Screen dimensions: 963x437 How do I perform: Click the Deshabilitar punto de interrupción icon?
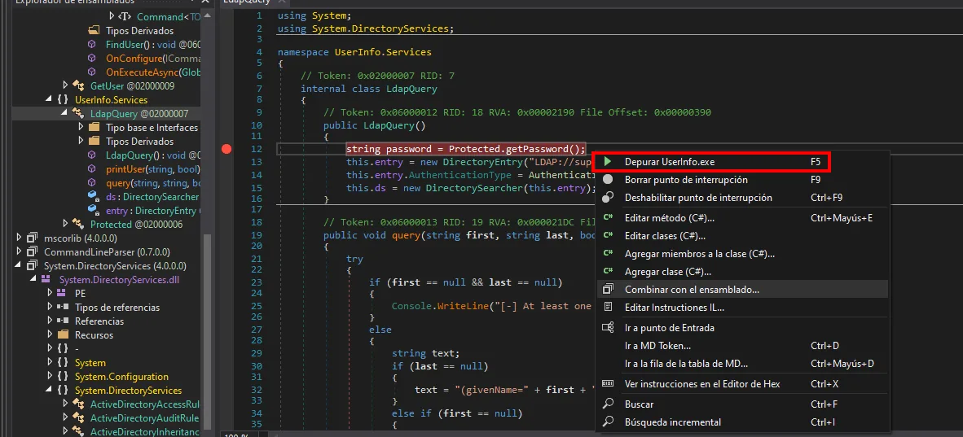click(x=608, y=198)
